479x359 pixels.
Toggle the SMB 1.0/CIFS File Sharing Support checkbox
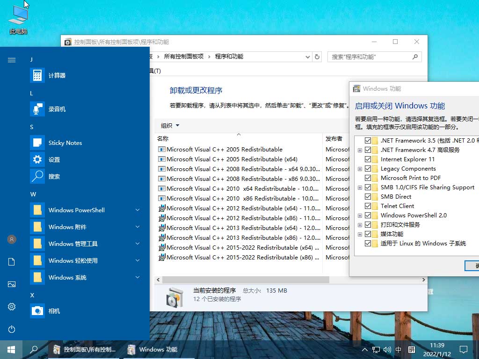click(x=368, y=187)
